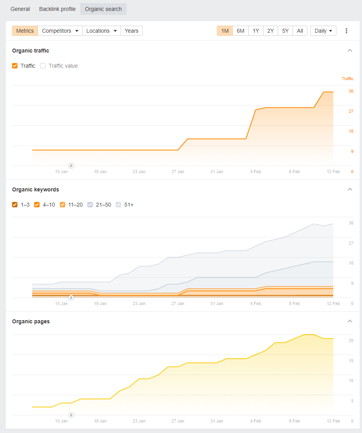Collapse the Organic traffic section chevron
This screenshot has width=362, height=433.
pos(350,51)
